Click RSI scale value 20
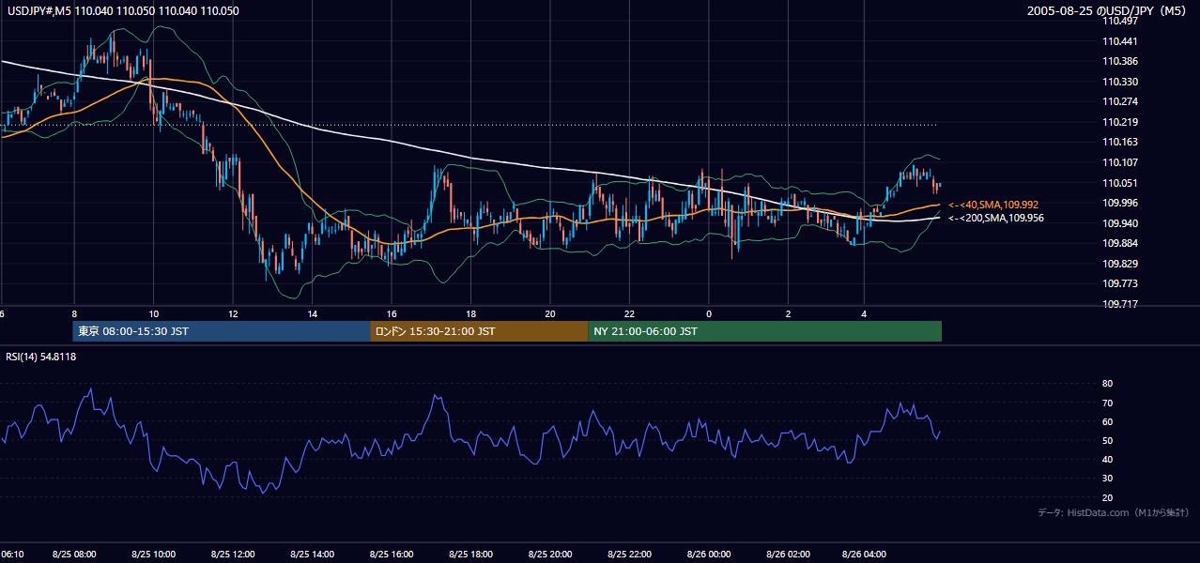1200x563 pixels. 1107,497
